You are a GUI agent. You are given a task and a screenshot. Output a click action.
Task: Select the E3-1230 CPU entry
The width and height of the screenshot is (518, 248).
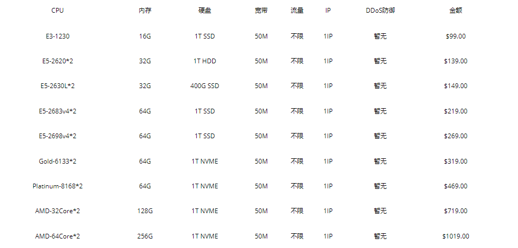pos(58,36)
